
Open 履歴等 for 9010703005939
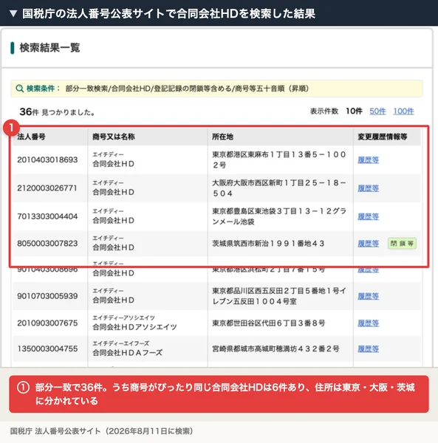coord(369,296)
